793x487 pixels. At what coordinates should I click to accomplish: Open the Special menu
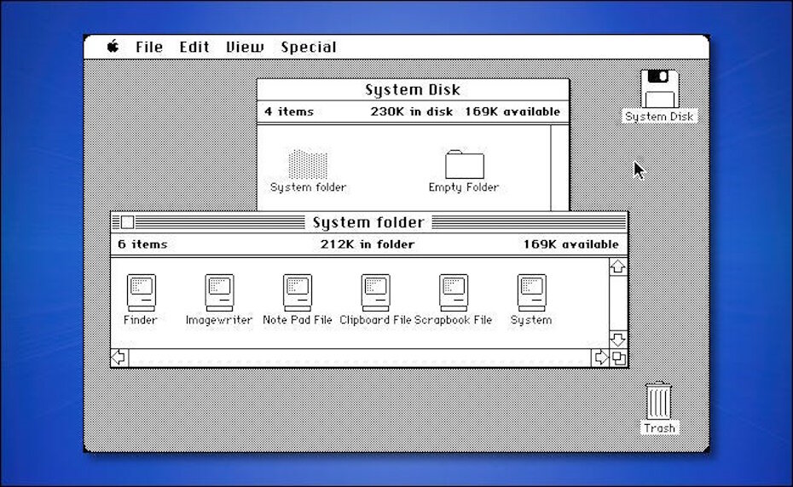click(309, 47)
